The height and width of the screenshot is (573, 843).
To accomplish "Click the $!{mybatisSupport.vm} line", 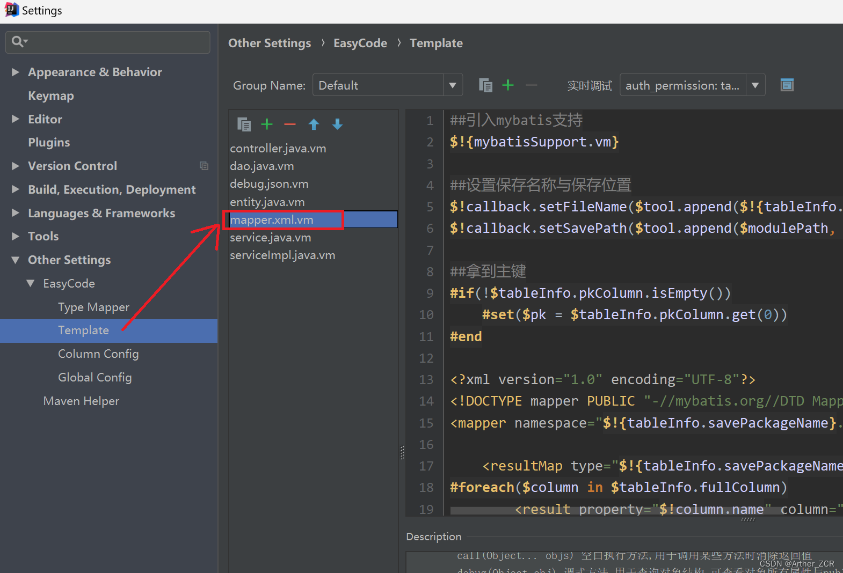I will pyautogui.click(x=534, y=142).
